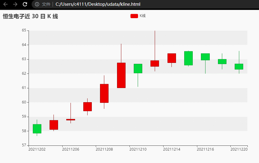Click the x-axis label 20211206
Screen dimensions: 259x163
click(x=71, y=149)
